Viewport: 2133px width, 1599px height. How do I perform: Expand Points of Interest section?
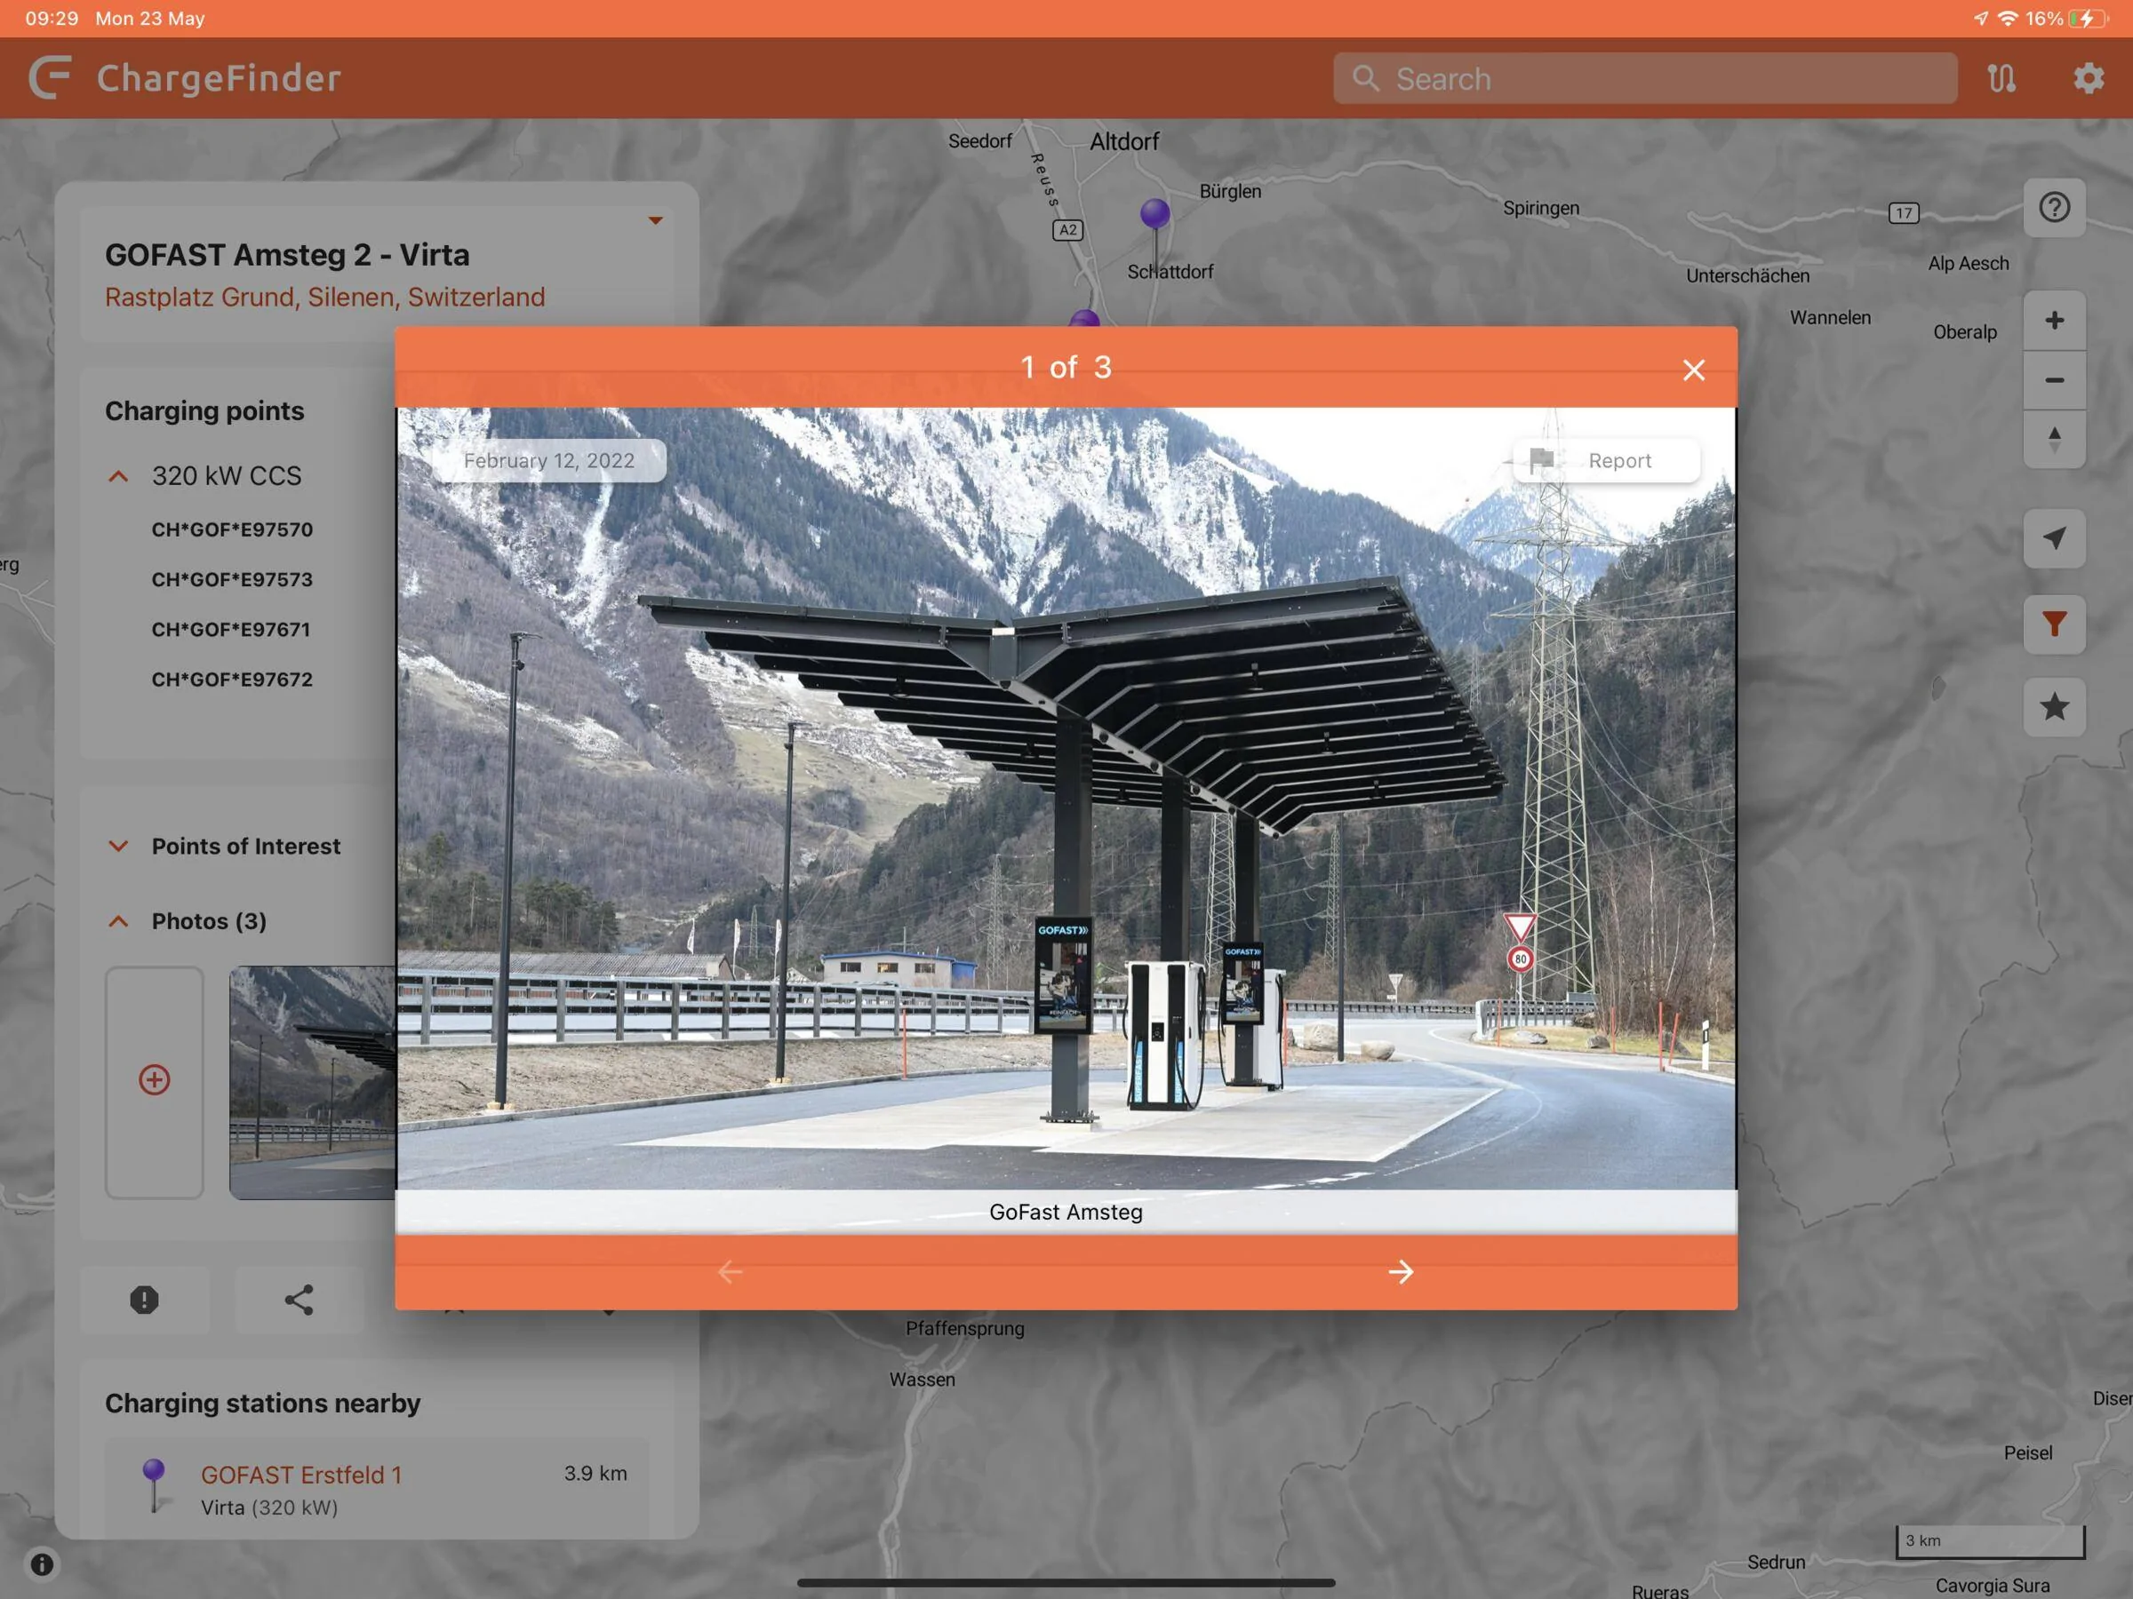[117, 847]
